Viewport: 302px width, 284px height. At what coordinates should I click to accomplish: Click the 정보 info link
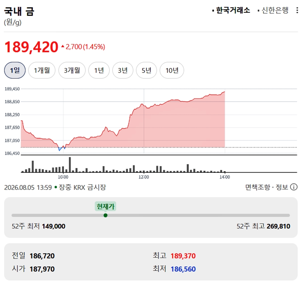282,187
